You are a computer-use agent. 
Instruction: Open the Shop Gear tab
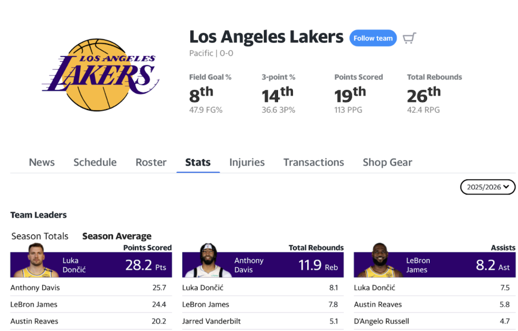pos(387,162)
